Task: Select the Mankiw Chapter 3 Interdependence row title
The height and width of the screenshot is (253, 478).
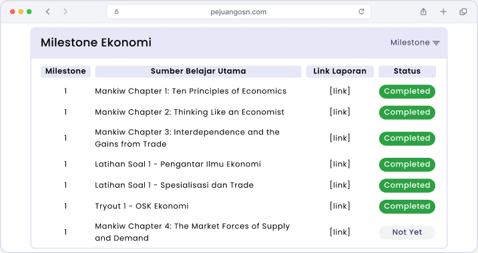Action: pyautogui.click(x=187, y=138)
